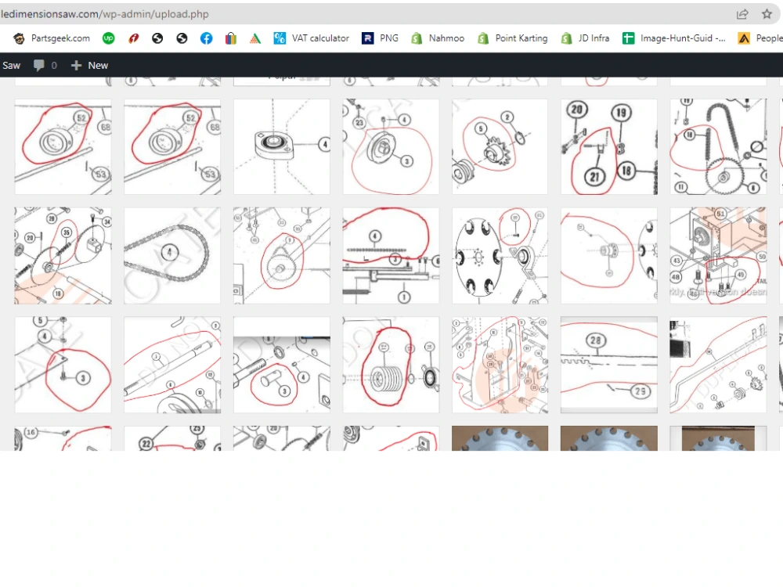The height and width of the screenshot is (587, 783).
Task: Open the colorful shopping bag bookmark
Action: [x=231, y=38]
